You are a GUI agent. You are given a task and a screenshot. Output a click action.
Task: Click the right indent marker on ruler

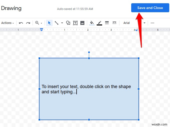[x=136, y=30]
